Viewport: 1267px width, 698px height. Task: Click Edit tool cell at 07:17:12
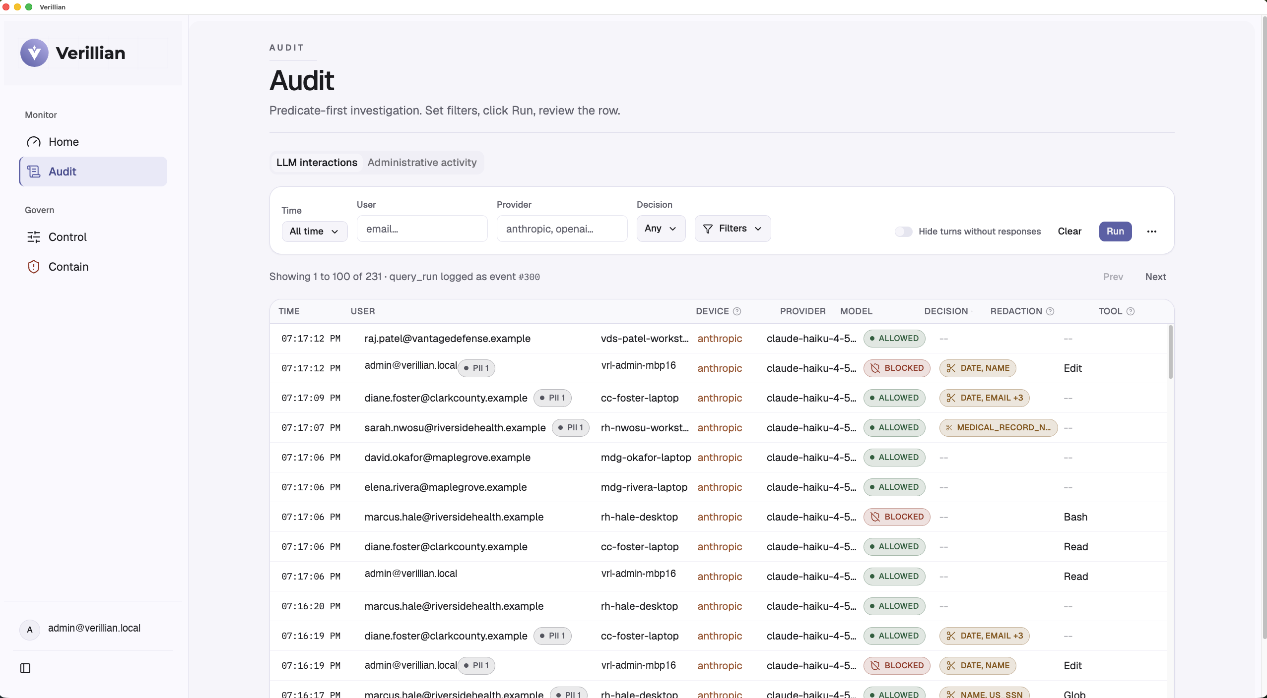[1072, 368]
